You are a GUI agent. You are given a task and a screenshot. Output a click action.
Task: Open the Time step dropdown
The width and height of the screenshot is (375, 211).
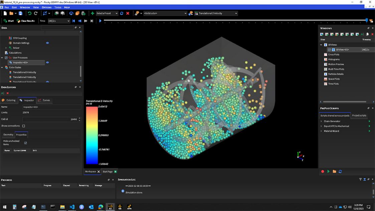[x=59, y=21]
